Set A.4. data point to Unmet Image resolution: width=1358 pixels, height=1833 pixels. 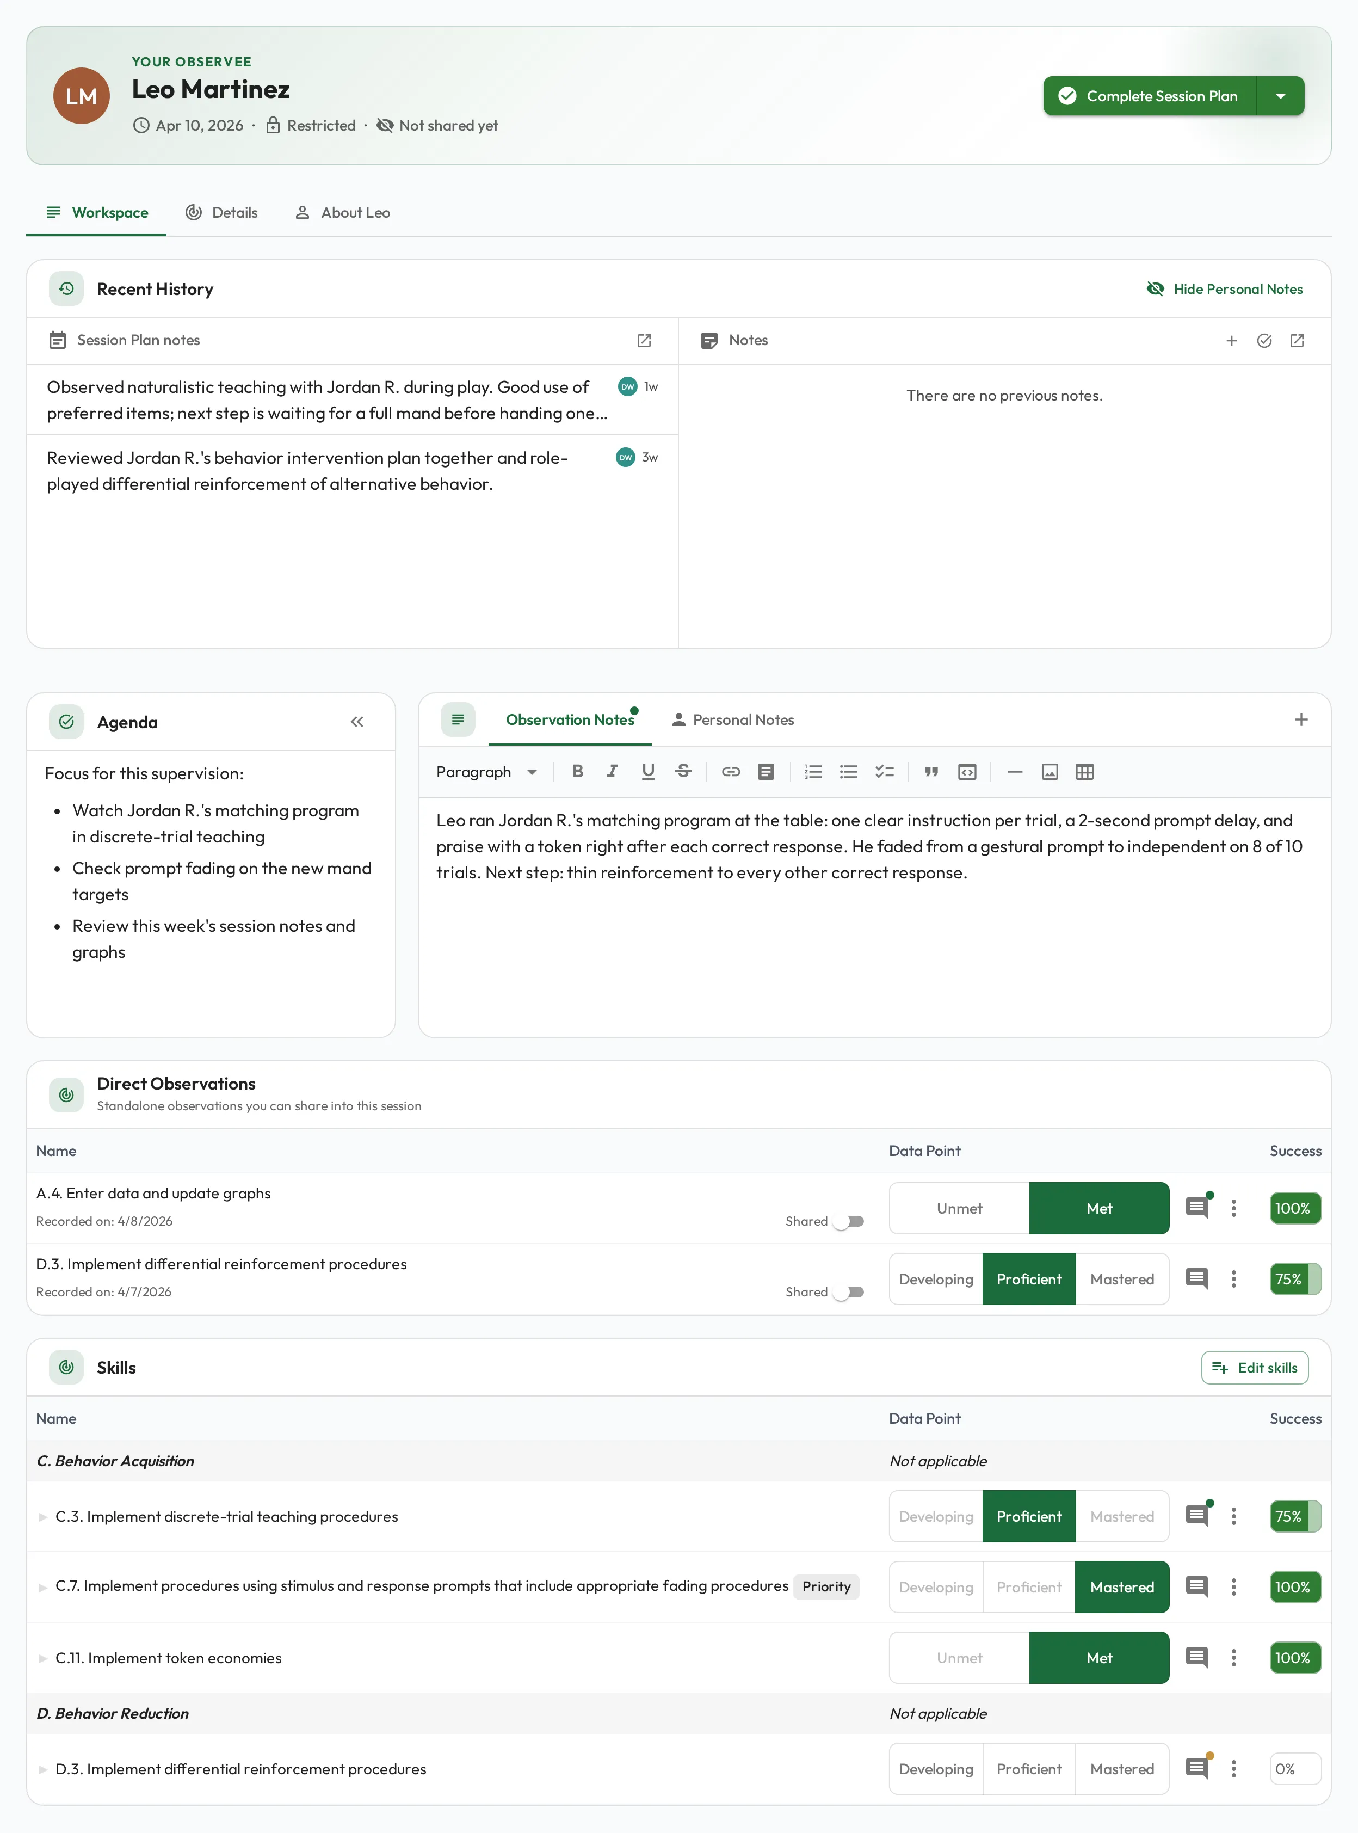coord(959,1208)
